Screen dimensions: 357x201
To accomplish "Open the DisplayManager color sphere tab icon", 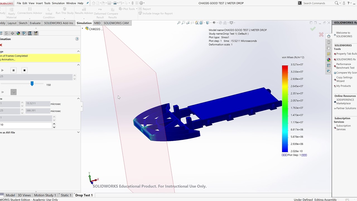I will coord(18,33).
